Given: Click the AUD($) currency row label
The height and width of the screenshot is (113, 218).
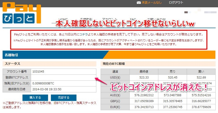Looking at the screenshot, I should (x=115, y=95).
